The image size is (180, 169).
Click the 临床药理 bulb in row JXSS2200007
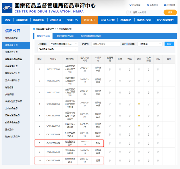tap(148, 92)
